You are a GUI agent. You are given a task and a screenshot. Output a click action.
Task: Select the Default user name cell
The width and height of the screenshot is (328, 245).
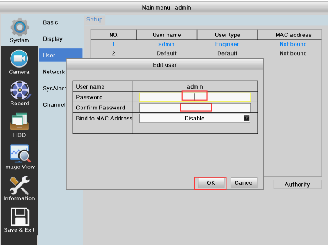[167, 53]
